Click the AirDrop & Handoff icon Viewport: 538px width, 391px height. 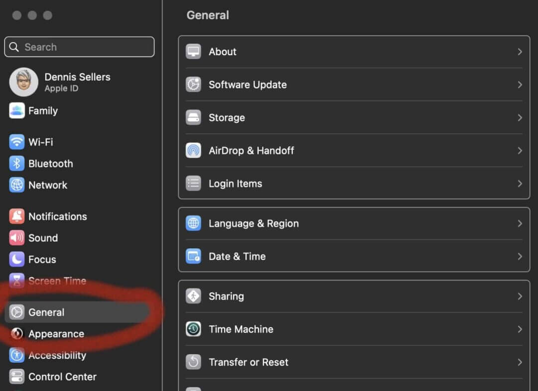(x=193, y=151)
